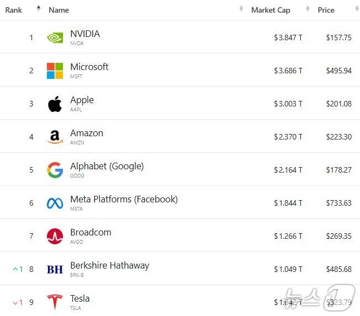360x316 pixels.
Task: Select the red Broadcom logo
Action: pos(55,236)
